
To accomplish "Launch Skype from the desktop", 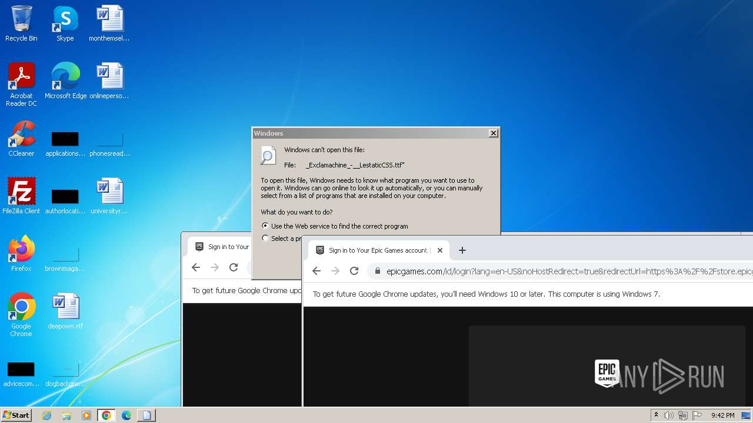I will point(65,23).
